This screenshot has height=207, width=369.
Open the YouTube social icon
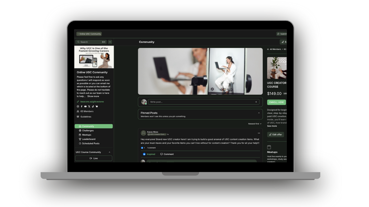pos(85,106)
